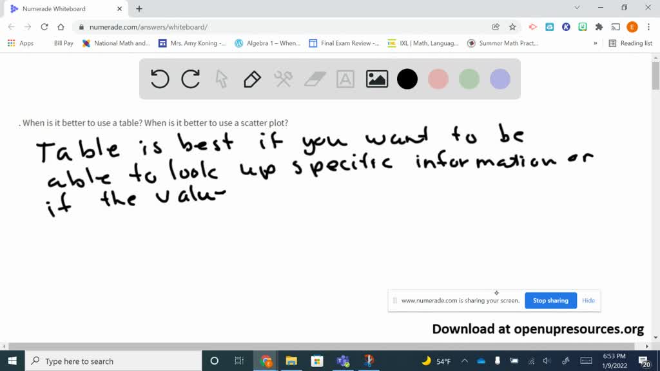Open the Final Exam Review bookmark
The height and width of the screenshot is (371, 660).
[x=344, y=43]
